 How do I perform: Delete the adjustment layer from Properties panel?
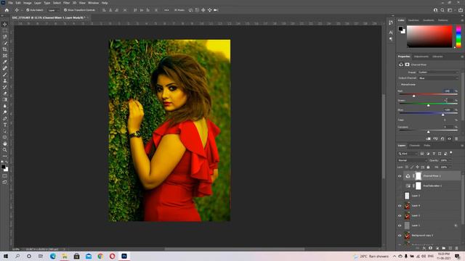click(x=456, y=138)
